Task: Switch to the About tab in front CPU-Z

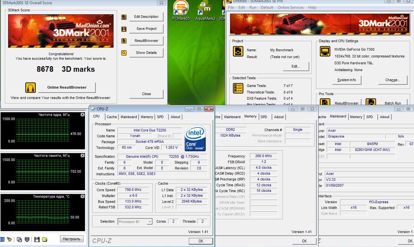Action: [x=176, y=117]
